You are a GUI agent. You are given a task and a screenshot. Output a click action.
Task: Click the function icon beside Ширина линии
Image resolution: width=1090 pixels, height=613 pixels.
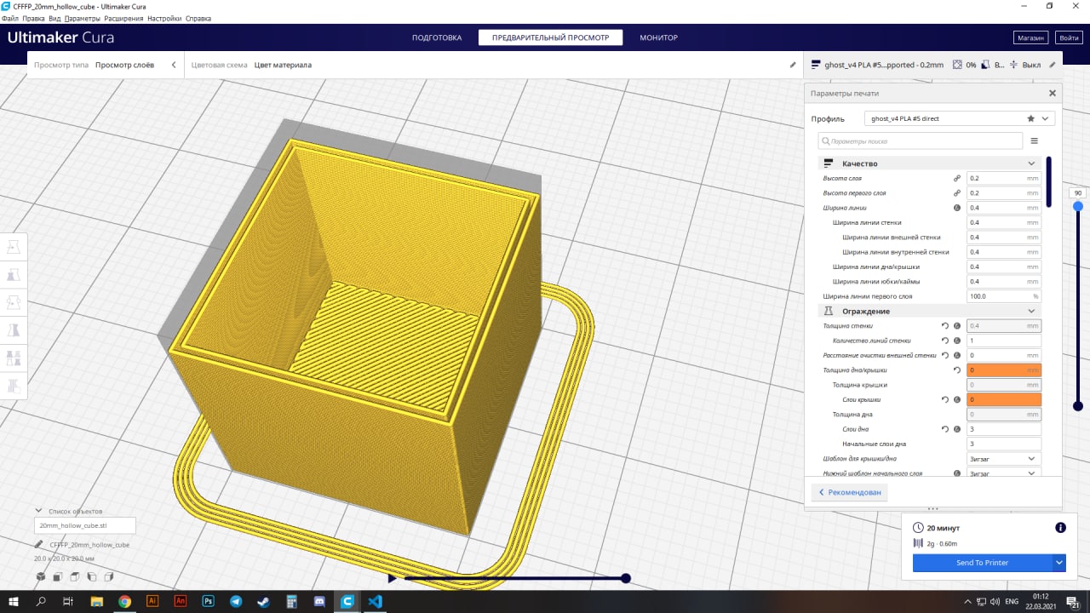(956, 208)
